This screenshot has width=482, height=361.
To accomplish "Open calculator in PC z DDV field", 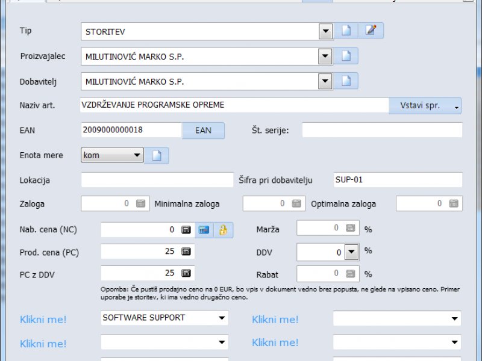I will pos(186,273).
